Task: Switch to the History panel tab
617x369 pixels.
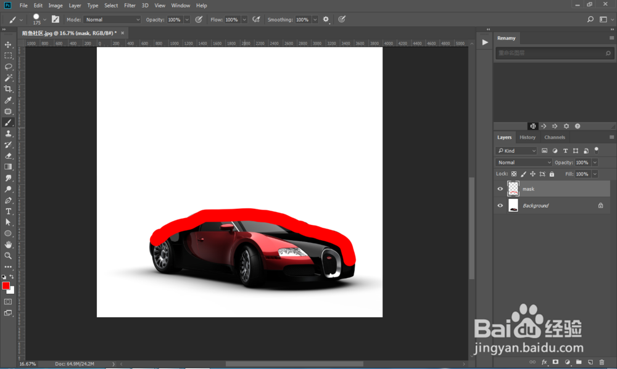Action: (x=528, y=137)
